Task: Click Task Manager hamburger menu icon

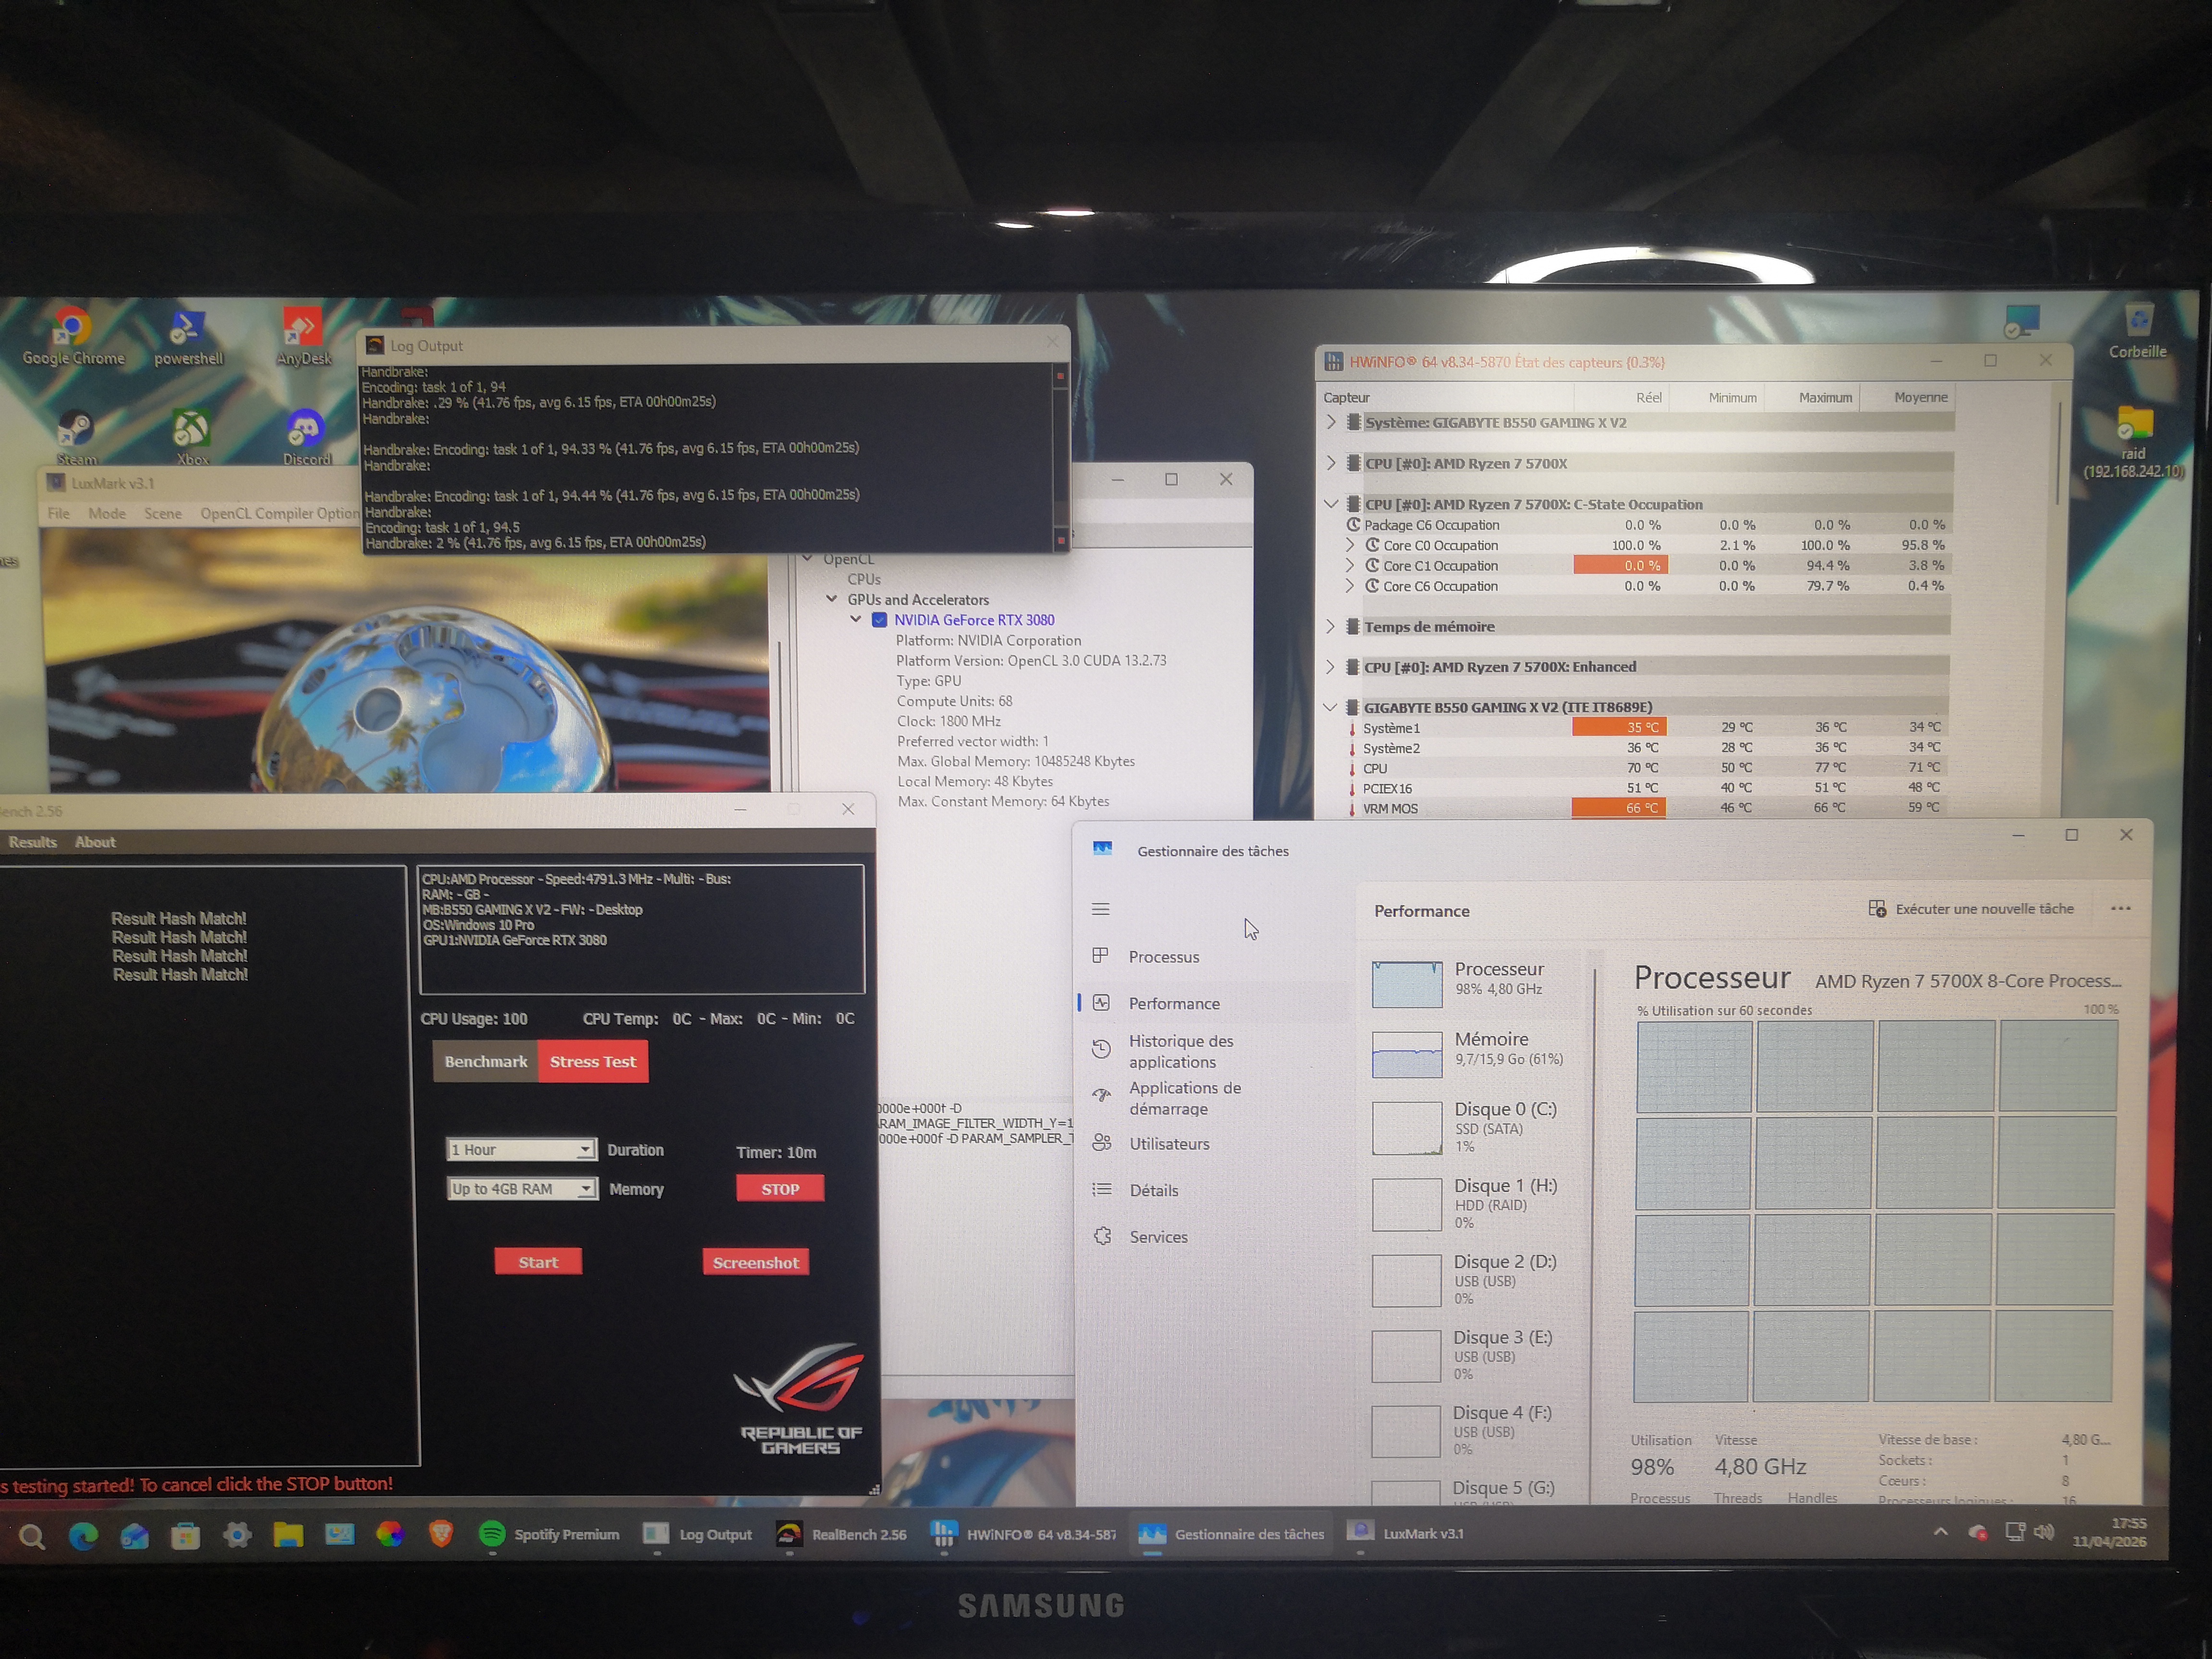Action: pyautogui.click(x=1100, y=909)
